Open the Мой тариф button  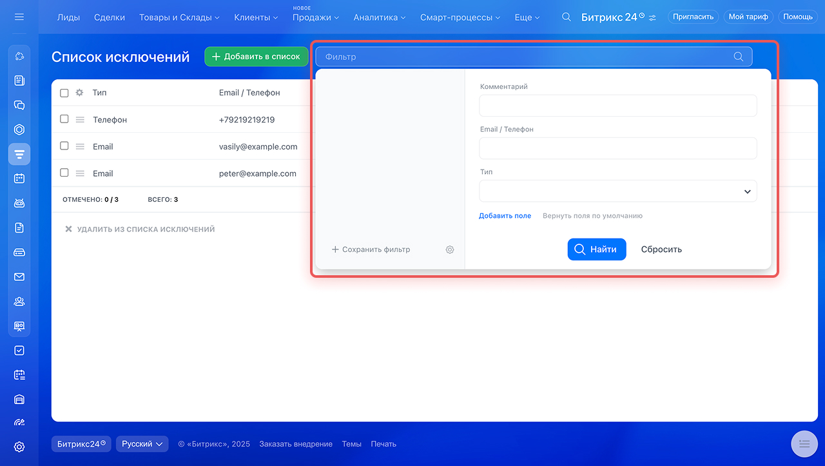pos(748,17)
